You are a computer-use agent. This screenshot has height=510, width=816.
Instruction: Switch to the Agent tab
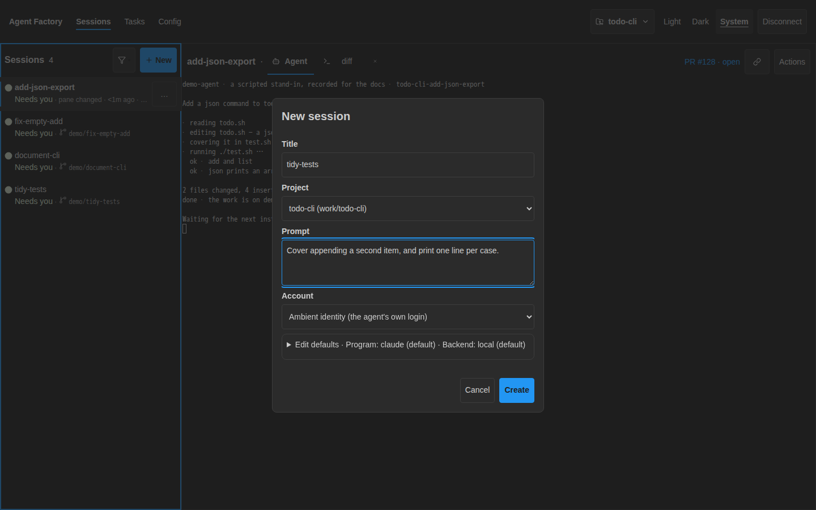tap(291, 61)
